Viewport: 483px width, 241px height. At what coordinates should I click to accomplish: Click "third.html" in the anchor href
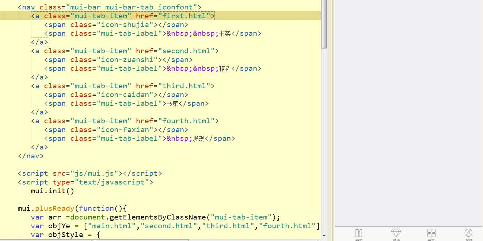184,86
